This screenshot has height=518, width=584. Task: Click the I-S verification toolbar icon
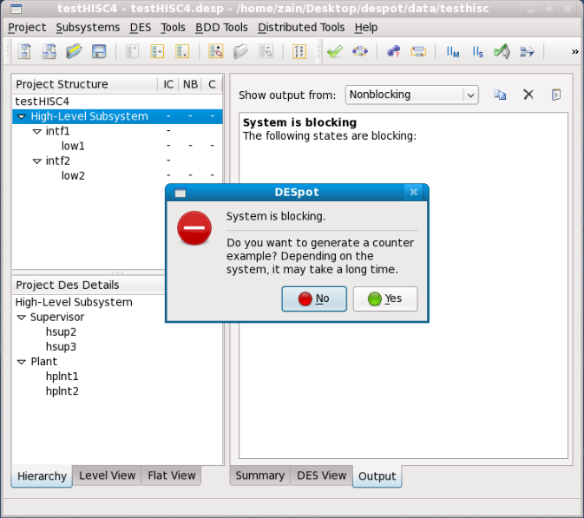pos(477,52)
